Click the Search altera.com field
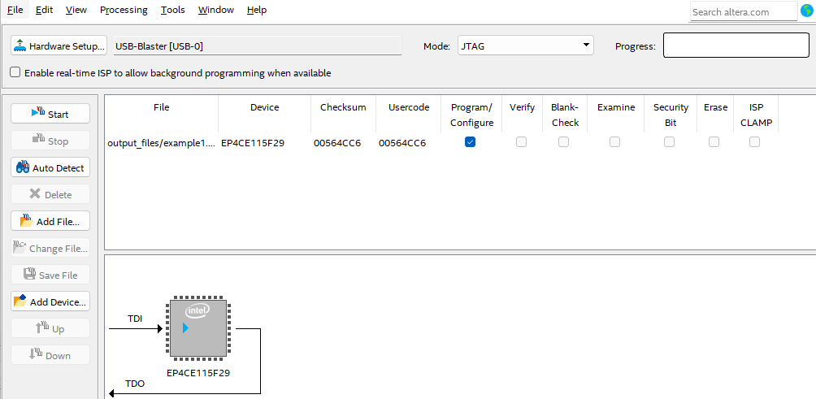 (x=744, y=11)
